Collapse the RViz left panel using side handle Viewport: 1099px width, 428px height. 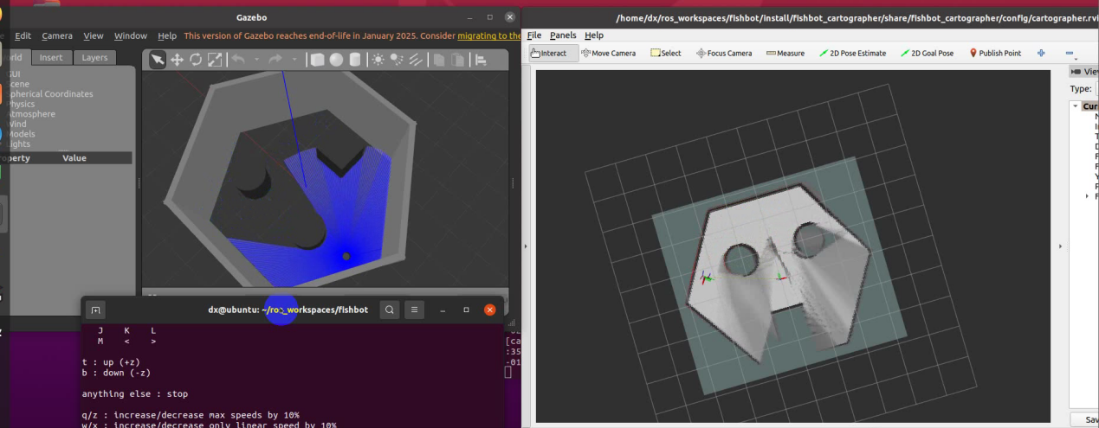point(526,246)
